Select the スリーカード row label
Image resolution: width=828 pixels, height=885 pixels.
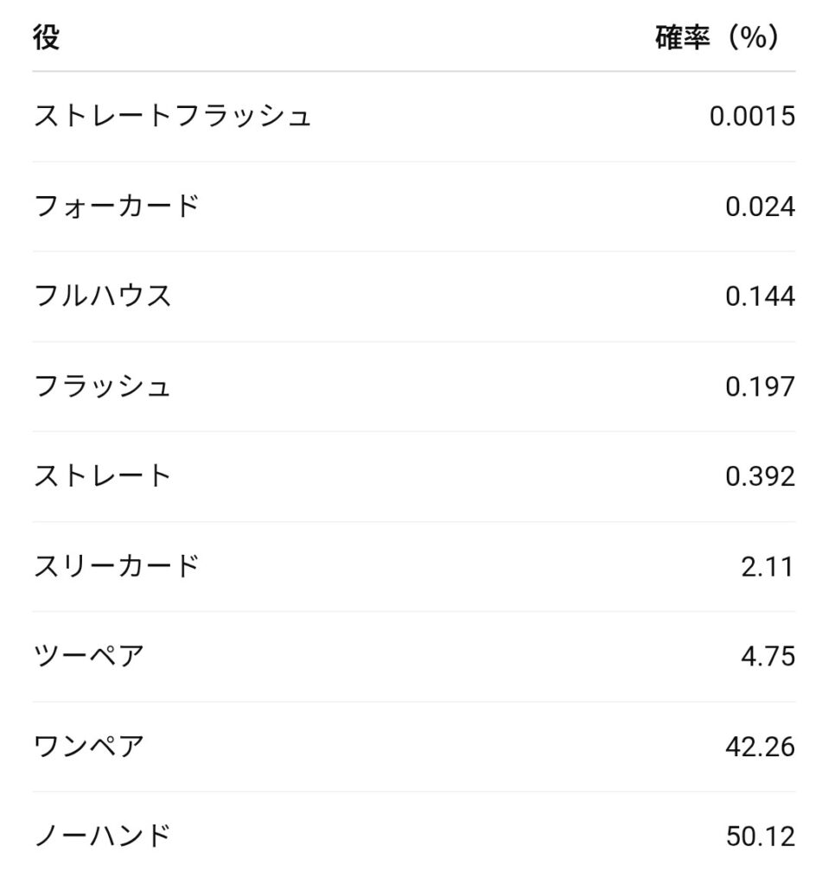(117, 565)
